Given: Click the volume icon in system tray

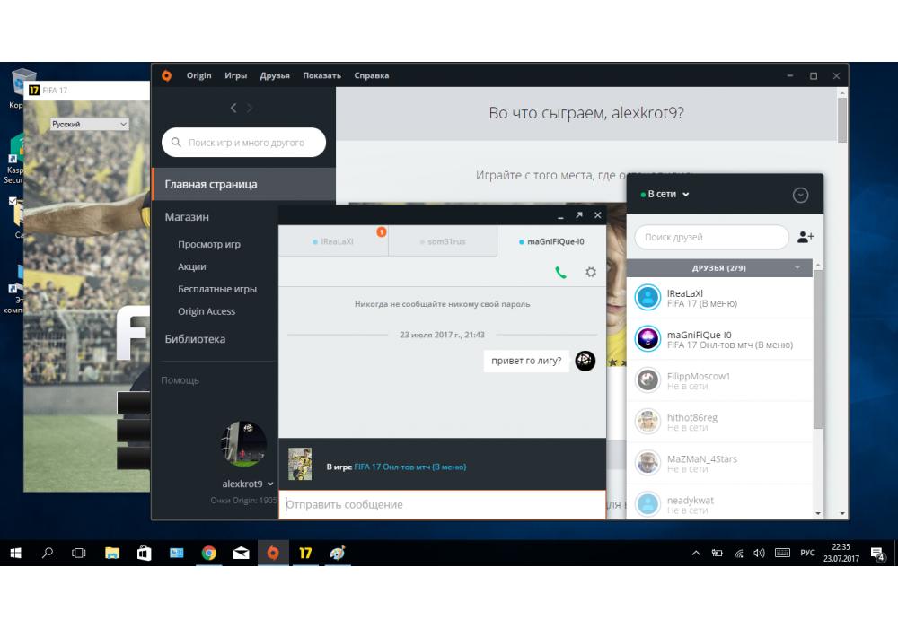Looking at the screenshot, I should (760, 553).
